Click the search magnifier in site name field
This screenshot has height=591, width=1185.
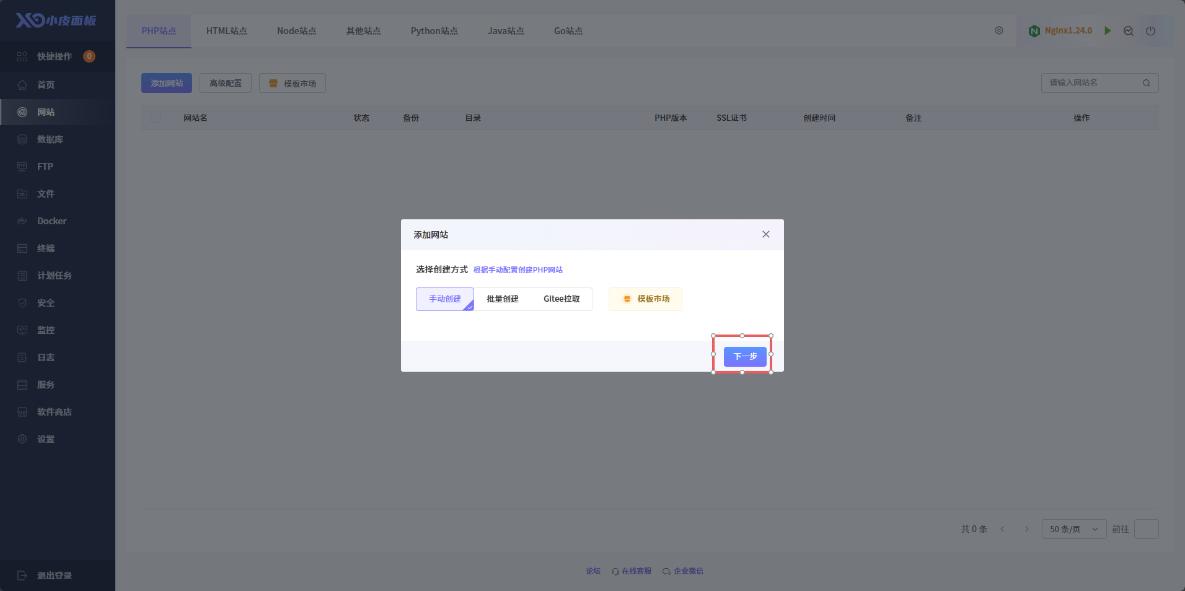[1146, 83]
